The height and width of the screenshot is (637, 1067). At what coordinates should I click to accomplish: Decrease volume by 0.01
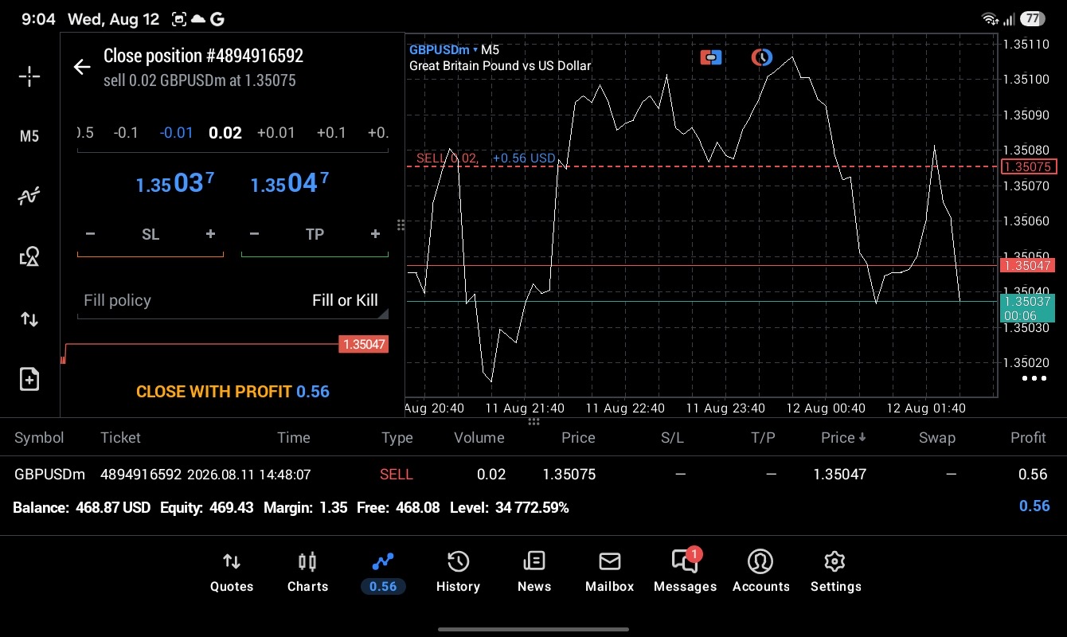(176, 132)
